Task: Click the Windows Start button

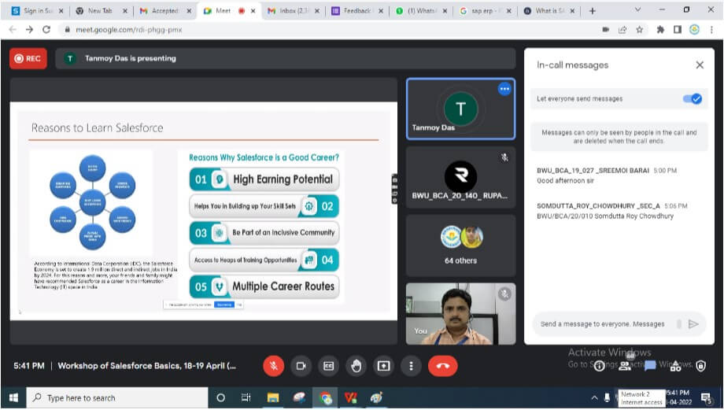Action: pyautogui.click(x=13, y=397)
